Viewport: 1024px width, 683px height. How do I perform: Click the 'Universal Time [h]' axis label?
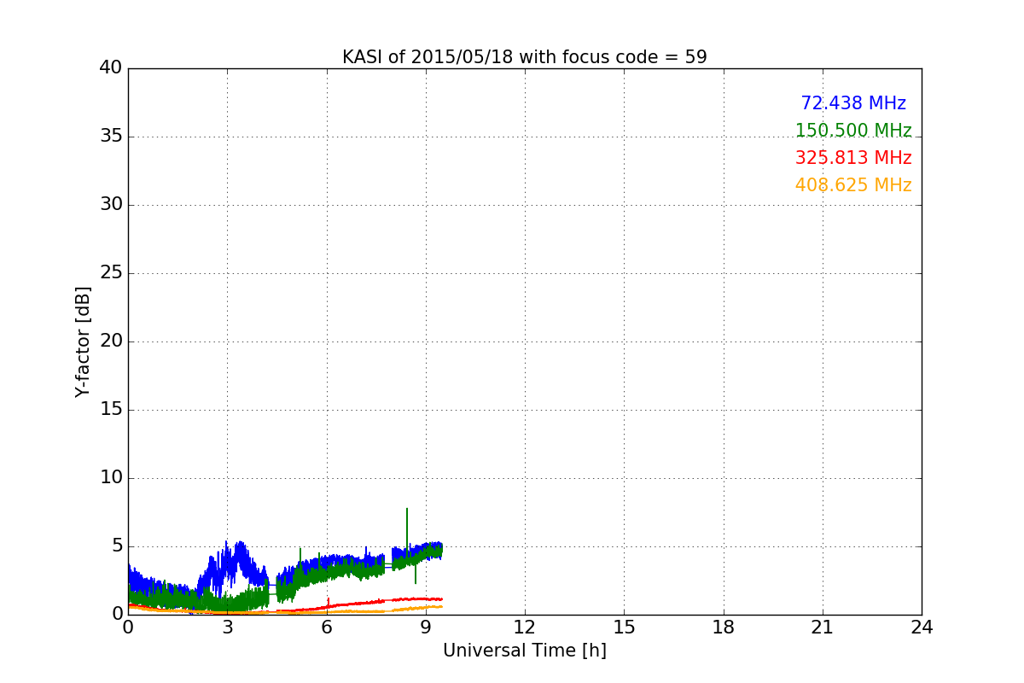(x=524, y=651)
